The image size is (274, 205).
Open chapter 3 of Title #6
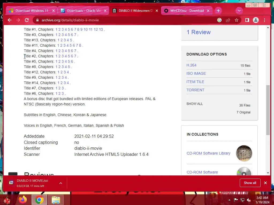click(x=63, y=94)
